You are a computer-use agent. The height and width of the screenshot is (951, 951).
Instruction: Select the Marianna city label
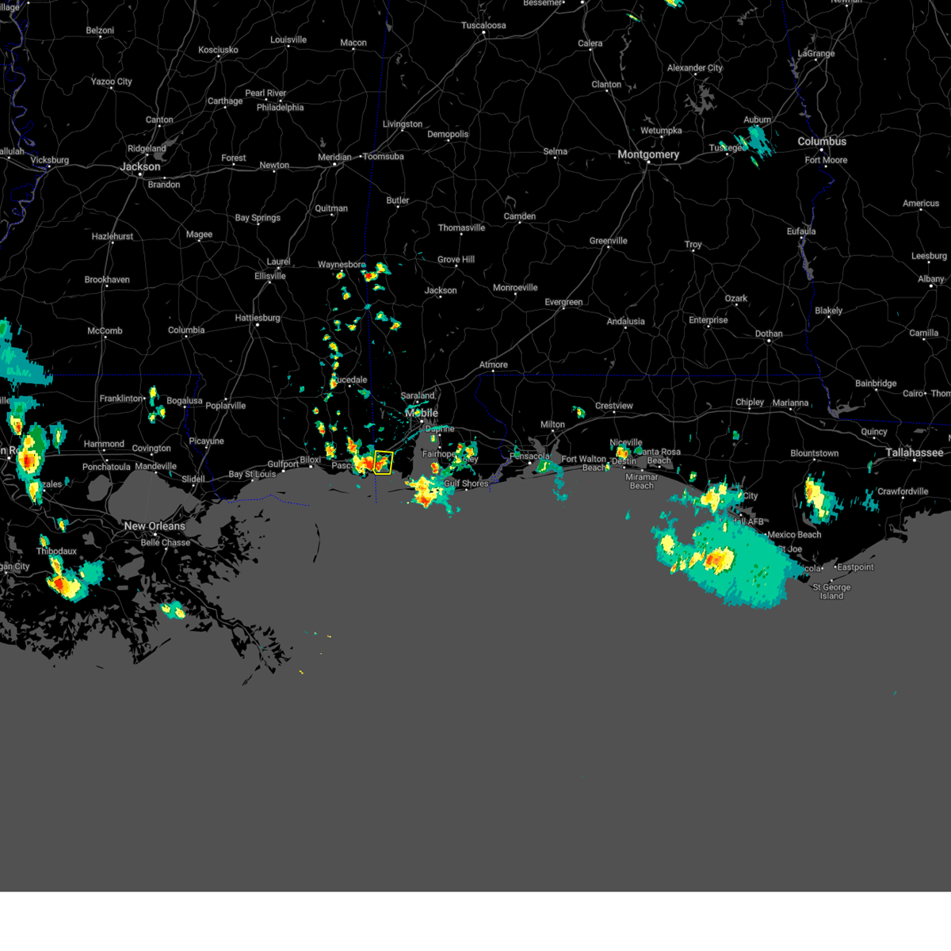pos(790,403)
